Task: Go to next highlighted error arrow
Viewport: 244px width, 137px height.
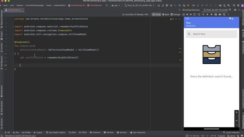Action: coord(180,19)
